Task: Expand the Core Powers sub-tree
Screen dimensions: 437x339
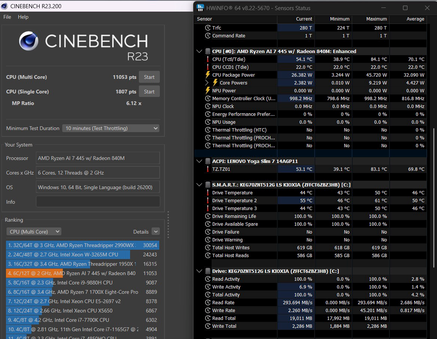Action: click(x=207, y=83)
